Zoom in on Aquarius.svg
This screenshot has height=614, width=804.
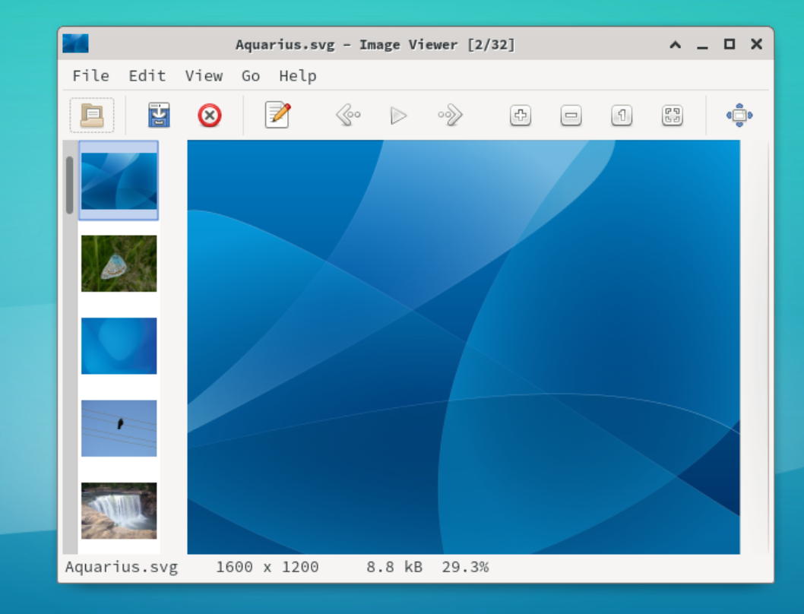(520, 115)
